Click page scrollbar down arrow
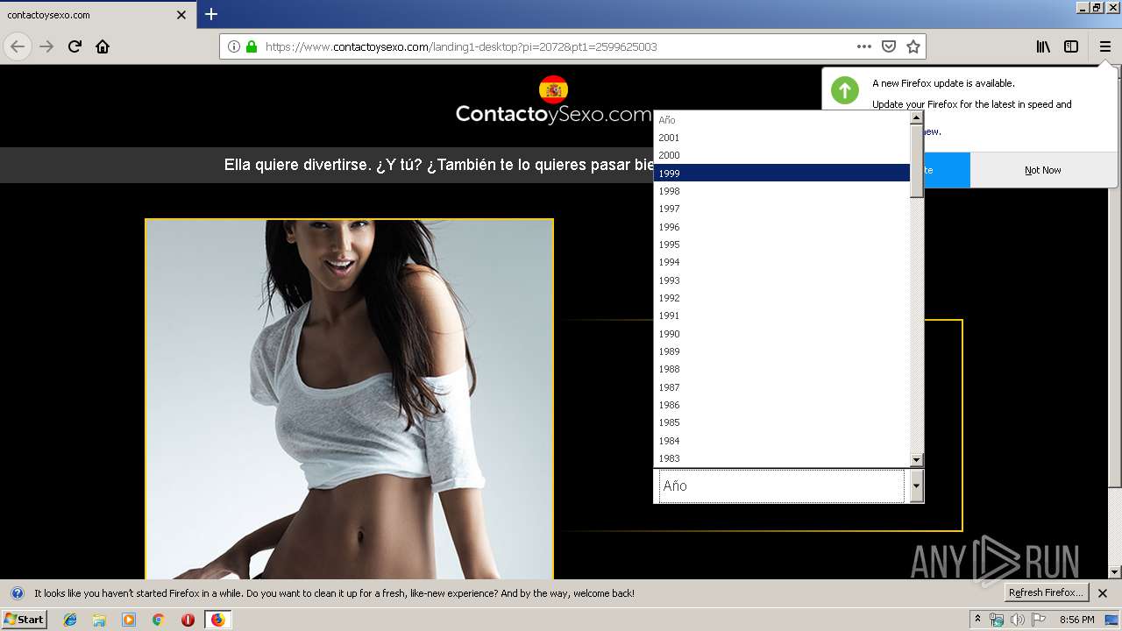This screenshot has height=631, width=1122. 1114,572
